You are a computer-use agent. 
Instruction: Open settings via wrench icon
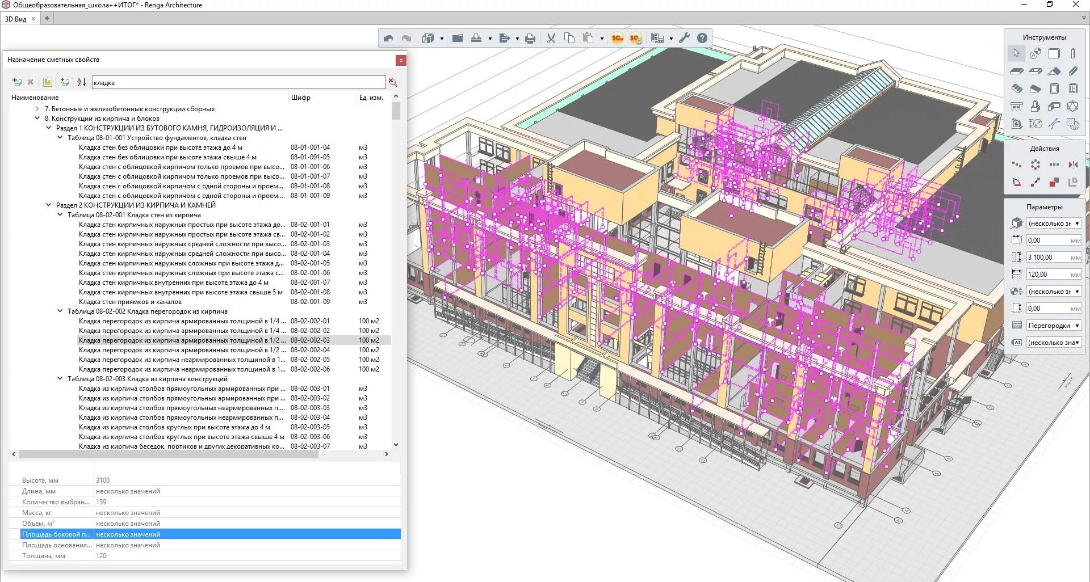coord(684,38)
